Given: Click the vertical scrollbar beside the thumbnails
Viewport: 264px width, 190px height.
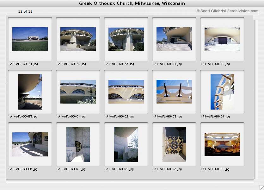Looking at the screenshot, I should tap(255, 99).
